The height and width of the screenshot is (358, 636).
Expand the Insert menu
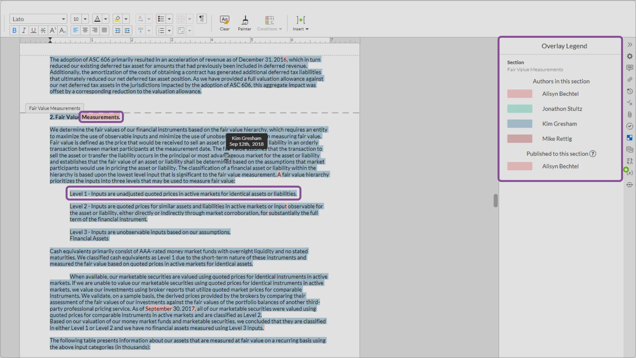(300, 23)
